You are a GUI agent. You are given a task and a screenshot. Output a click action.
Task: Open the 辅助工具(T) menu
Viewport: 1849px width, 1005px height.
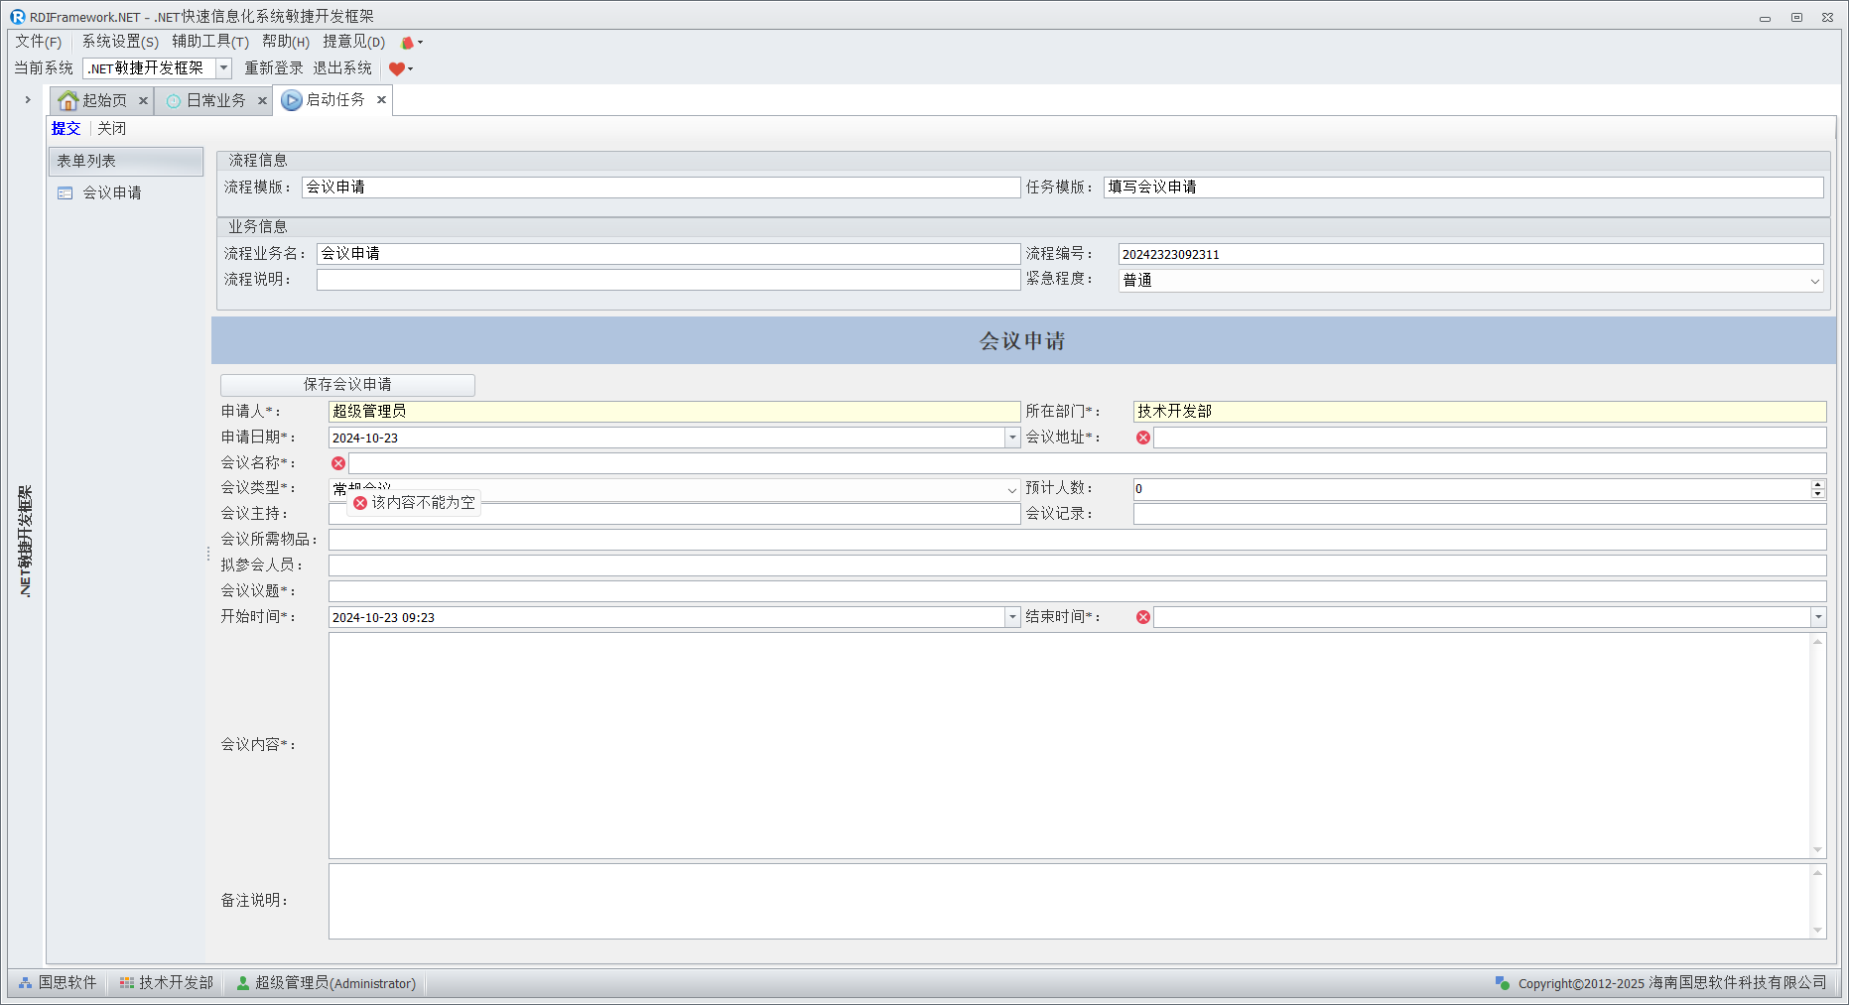tap(210, 42)
